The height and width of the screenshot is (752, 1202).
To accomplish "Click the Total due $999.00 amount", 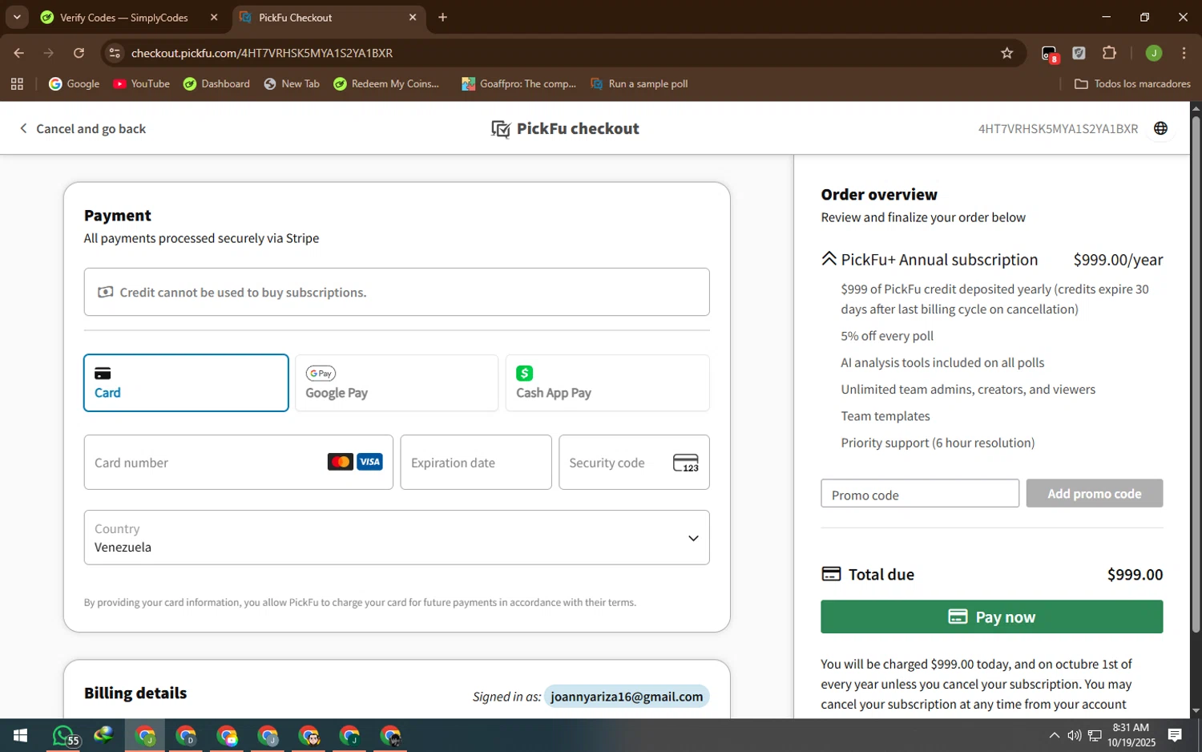I will pyautogui.click(x=1135, y=575).
